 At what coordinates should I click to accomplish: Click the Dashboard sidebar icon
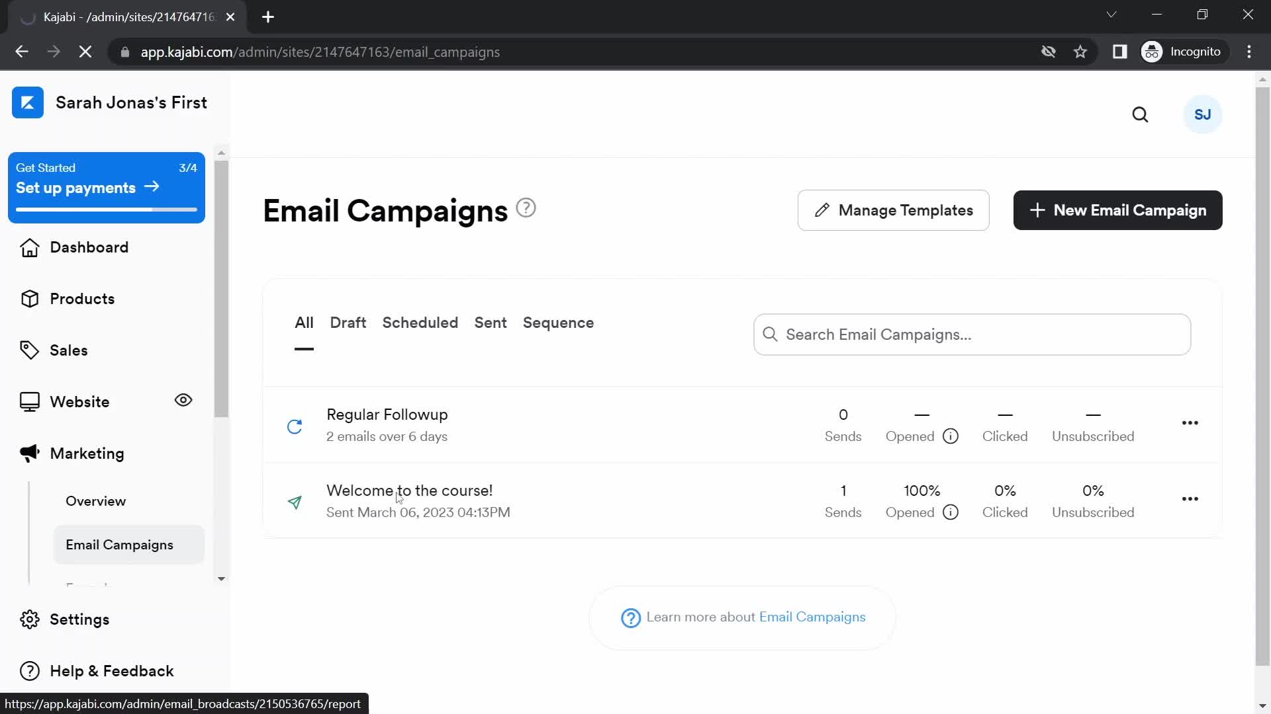pyautogui.click(x=29, y=248)
